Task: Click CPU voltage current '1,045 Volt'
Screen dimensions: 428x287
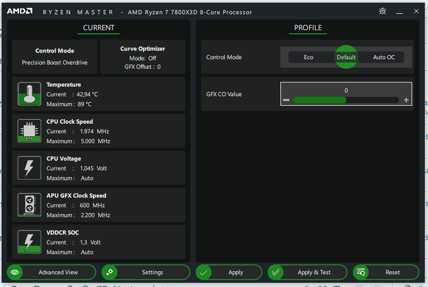Action: [x=93, y=169]
